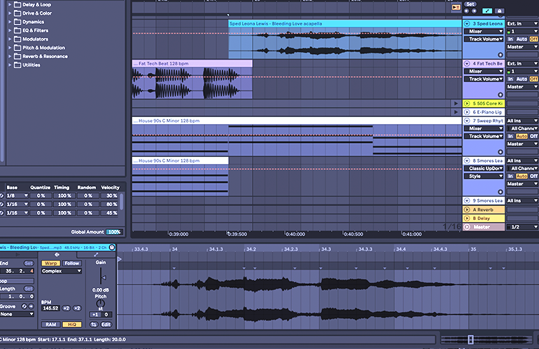Collapse track 3 Sped Leona with fold arrow
The image size is (539, 349).
pos(467,24)
